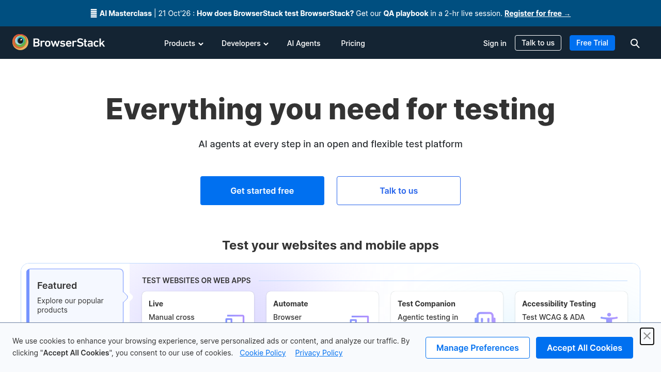Viewport: 661px width, 372px height.
Task: Select the Featured products tab
Action: click(75, 297)
